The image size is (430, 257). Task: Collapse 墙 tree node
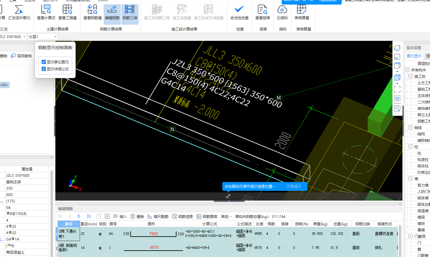411,179
